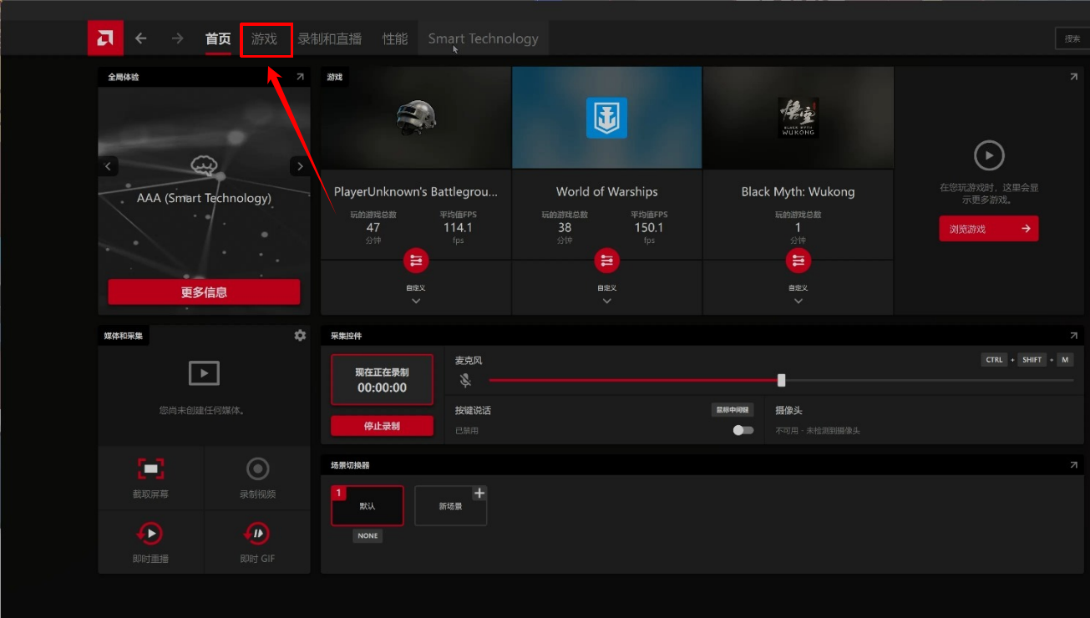
Task: Click the 即时 GIF icon
Action: [x=257, y=534]
